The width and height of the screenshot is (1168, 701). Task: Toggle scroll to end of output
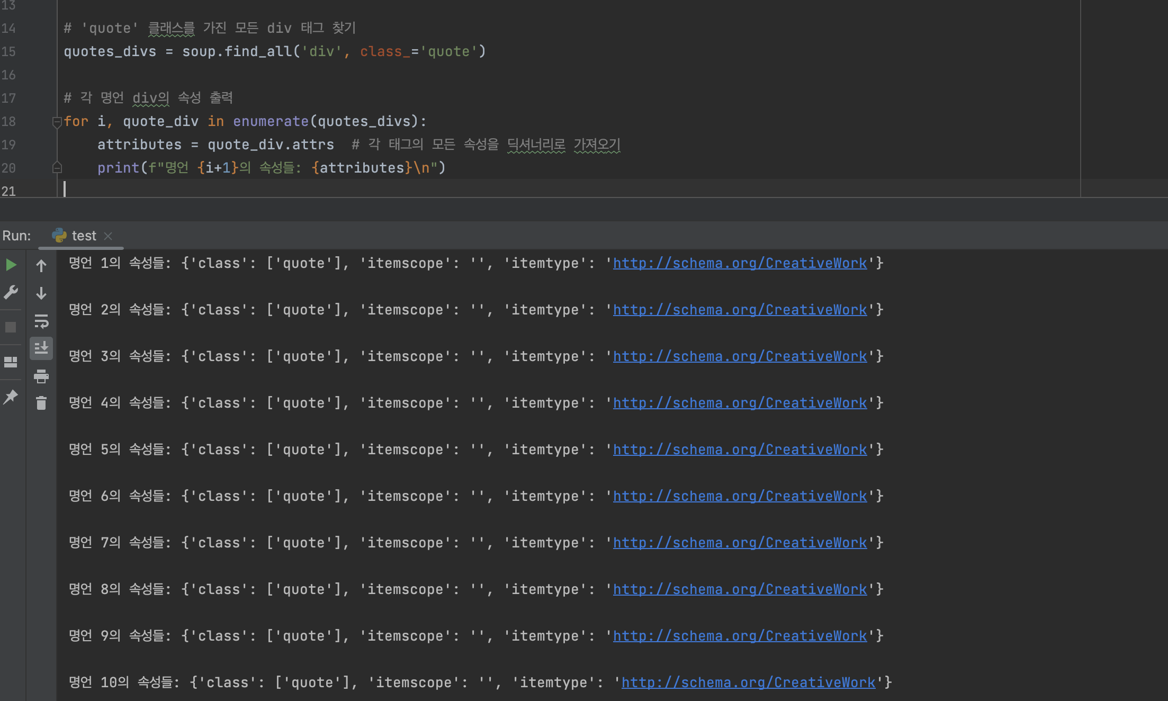coord(41,348)
